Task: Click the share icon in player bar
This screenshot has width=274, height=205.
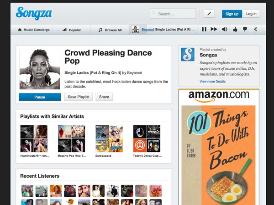Action: (x=255, y=30)
